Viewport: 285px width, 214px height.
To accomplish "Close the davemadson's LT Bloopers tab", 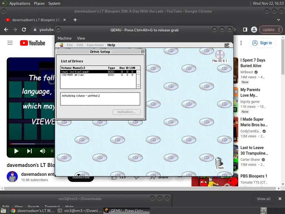I will (65, 20).
